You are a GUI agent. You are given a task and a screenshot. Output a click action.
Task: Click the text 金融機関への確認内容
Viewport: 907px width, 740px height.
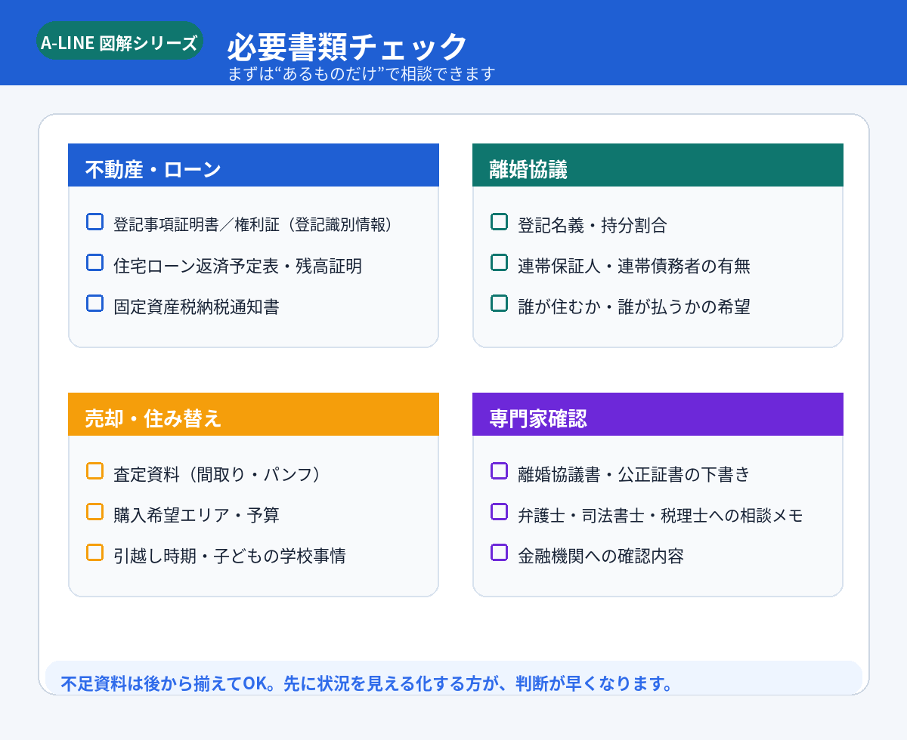601,556
